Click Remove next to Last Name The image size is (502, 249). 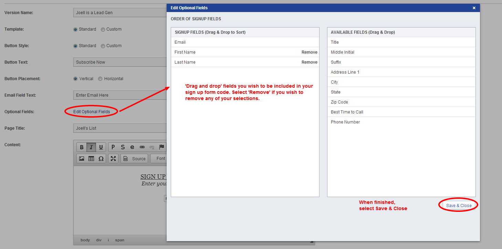click(310, 62)
